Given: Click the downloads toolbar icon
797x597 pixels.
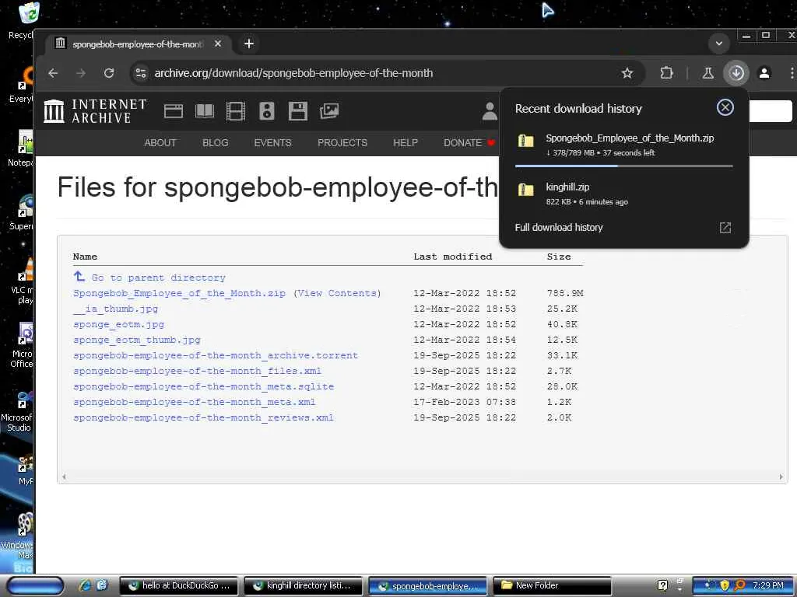Looking at the screenshot, I should pos(736,73).
